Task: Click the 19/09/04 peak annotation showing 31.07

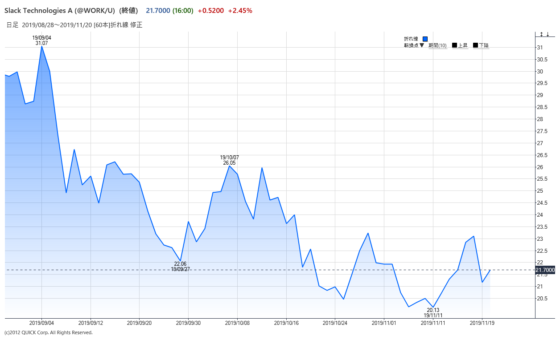Action: point(41,40)
